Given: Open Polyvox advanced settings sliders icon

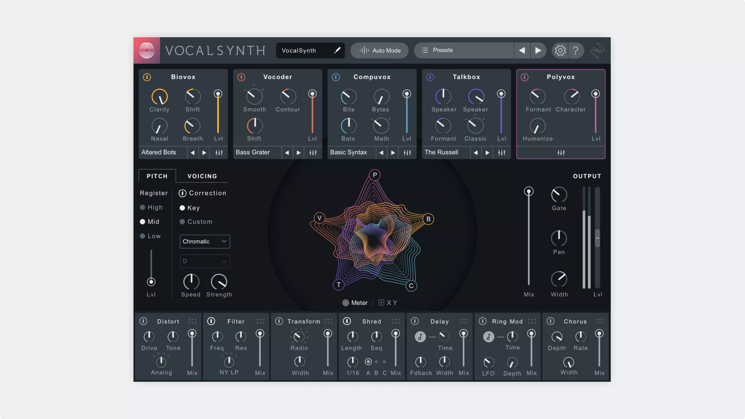Looking at the screenshot, I should coord(561,153).
